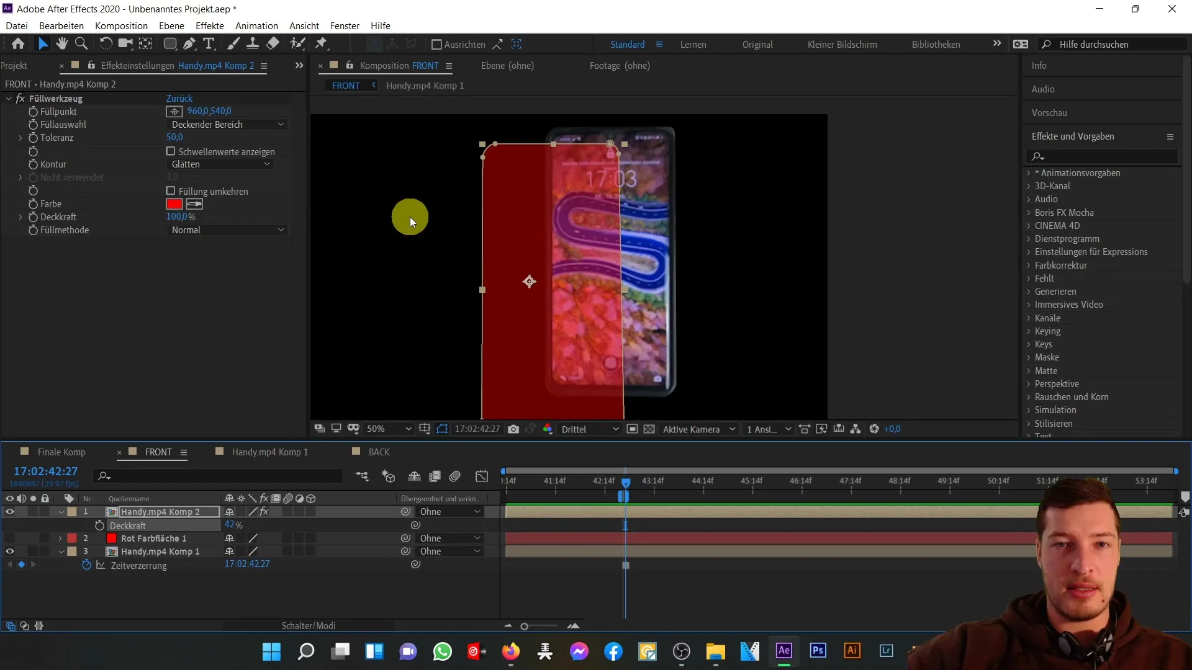Select the Zoom magnifier tool

click(x=81, y=44)
